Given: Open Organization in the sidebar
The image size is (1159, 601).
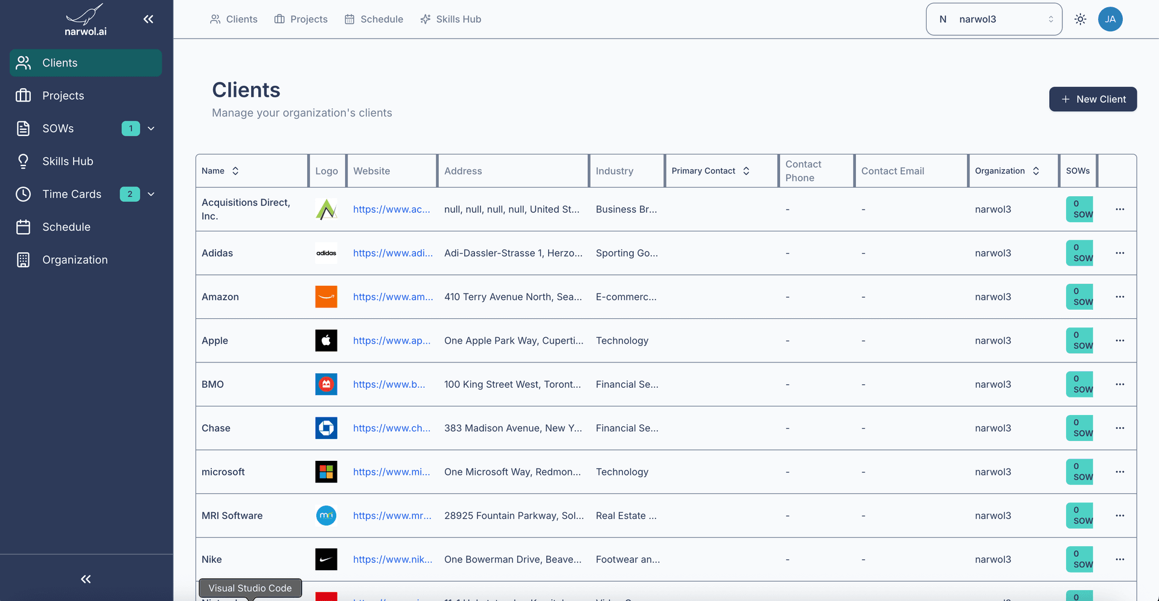Looking at the screenshot, I should [x=86, y=260].
